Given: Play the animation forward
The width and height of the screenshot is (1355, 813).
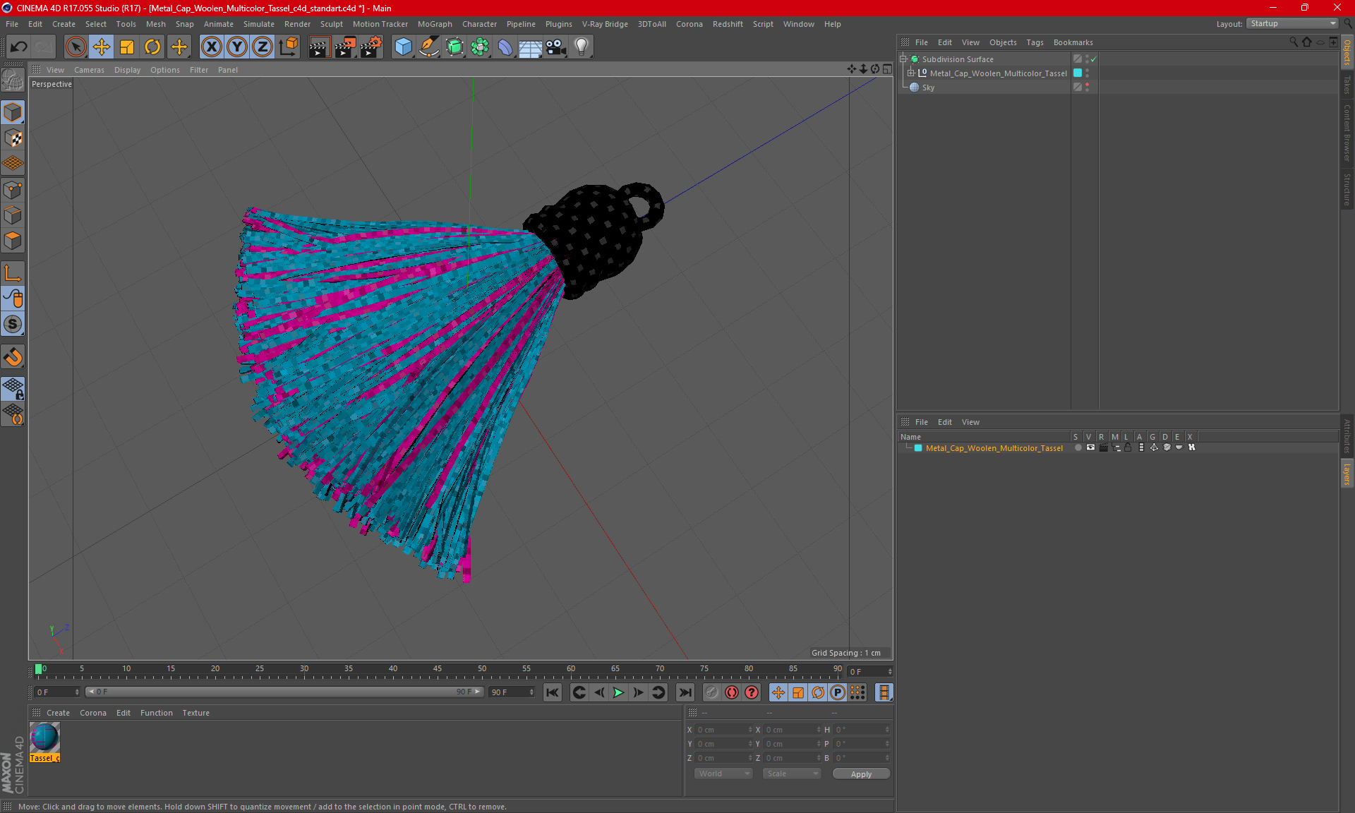Looking at the screenshot, I should pyautogui.click(x=618, y=693).
